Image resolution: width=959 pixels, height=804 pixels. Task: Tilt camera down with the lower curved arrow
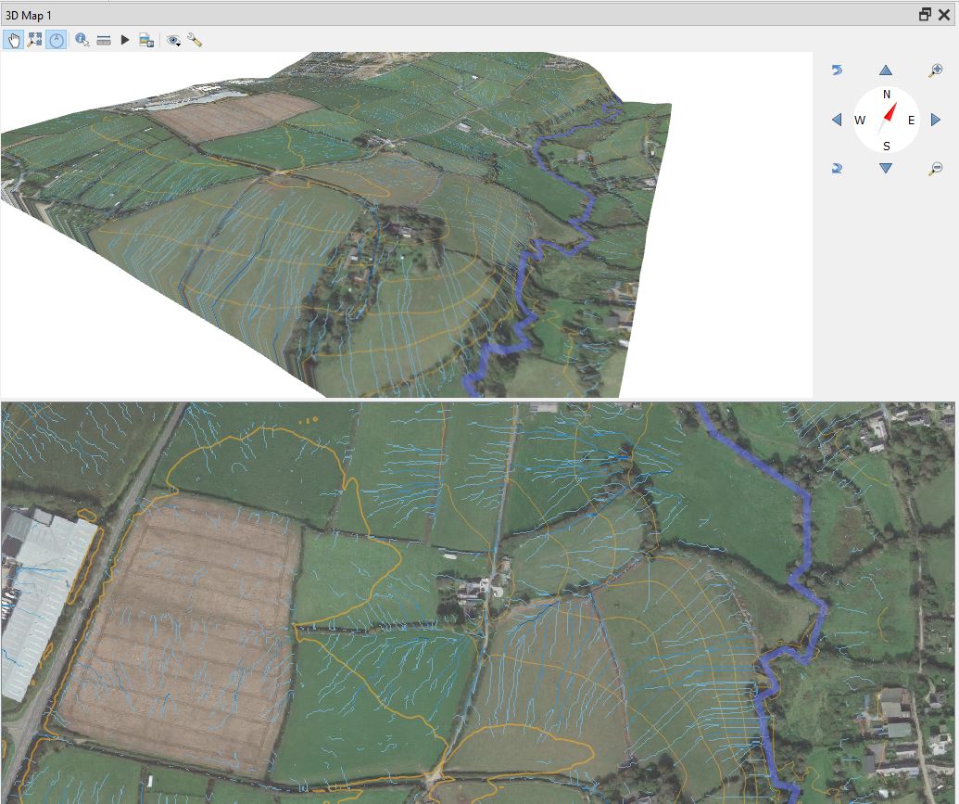837,168
